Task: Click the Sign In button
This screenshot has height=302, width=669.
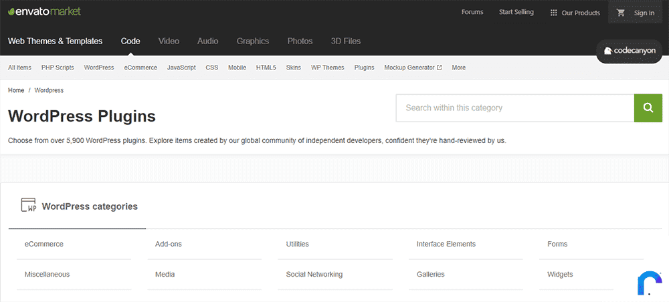Action: (x=644, y=13)
